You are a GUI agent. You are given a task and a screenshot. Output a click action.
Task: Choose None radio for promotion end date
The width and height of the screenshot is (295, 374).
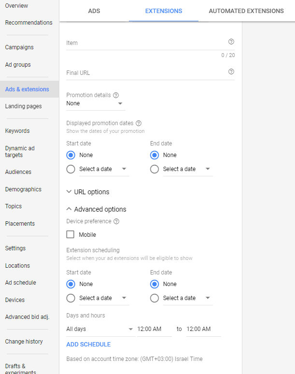point(155,155)
